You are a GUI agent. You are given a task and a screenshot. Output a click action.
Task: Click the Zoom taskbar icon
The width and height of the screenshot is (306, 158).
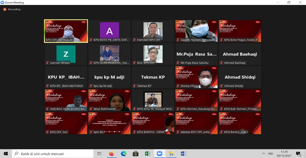[159, 154]
